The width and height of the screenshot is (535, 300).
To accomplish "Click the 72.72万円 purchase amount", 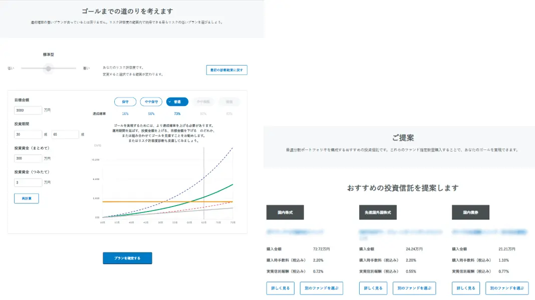I will (x=322, y=249).
